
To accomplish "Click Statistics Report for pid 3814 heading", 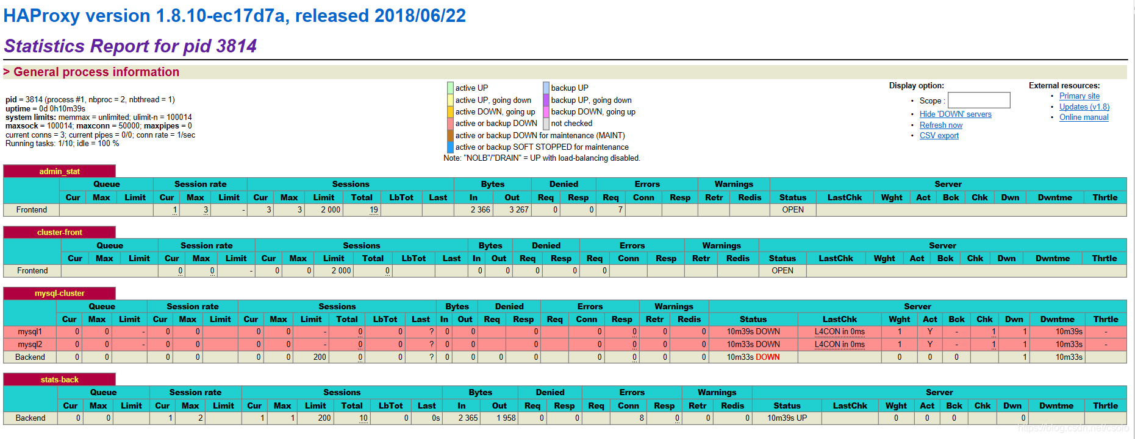I will tap(131, 46).
